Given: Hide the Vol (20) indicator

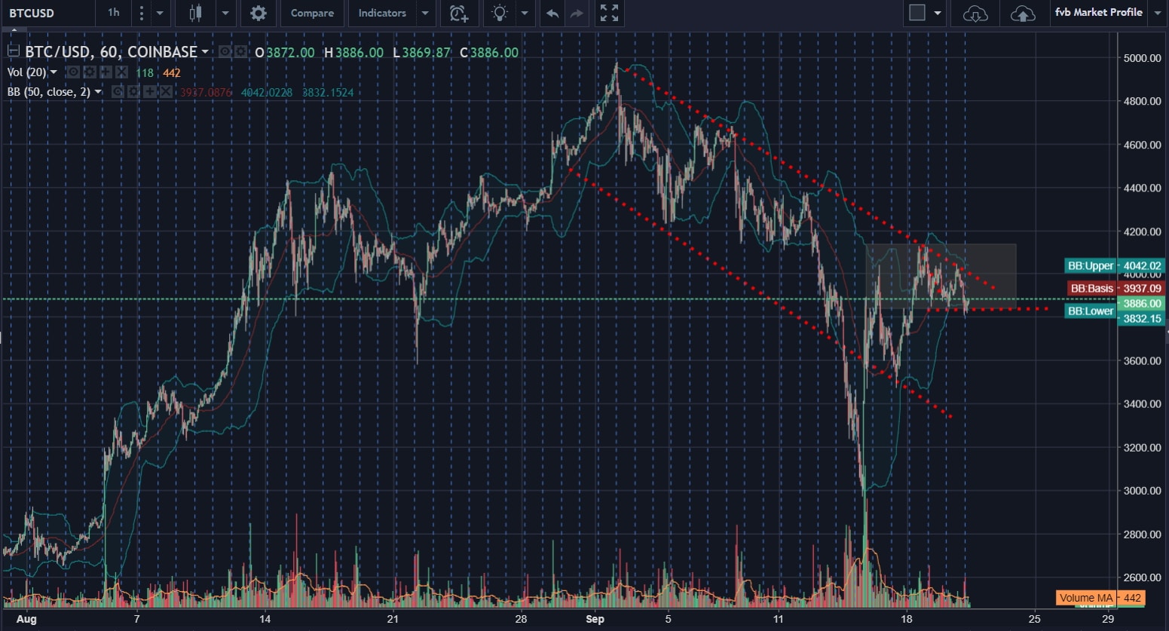Looking at the screenshot, I should [72, 72].
